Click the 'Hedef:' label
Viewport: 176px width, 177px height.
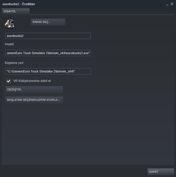(x=9, y=44)
